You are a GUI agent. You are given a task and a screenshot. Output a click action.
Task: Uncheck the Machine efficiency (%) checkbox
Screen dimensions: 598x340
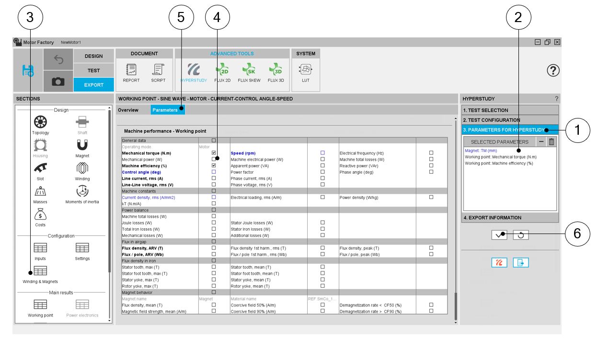214,165
